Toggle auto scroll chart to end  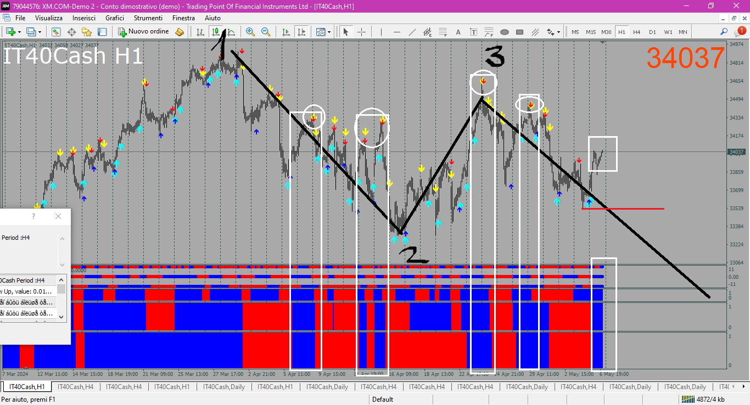[x=286, y=32]
